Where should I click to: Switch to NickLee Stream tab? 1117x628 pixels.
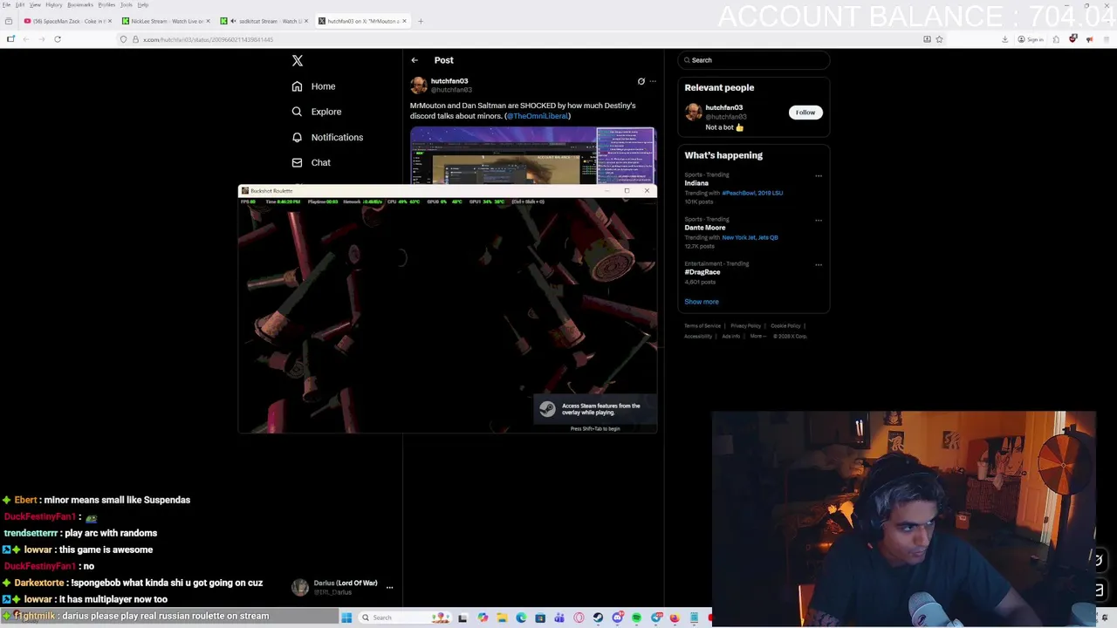(x=165, y=21)
